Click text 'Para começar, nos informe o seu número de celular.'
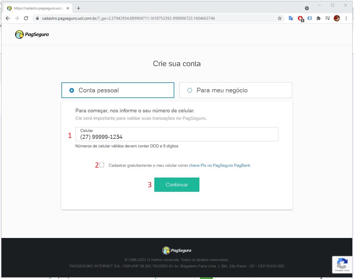354x279 pixels. [135, 111]
